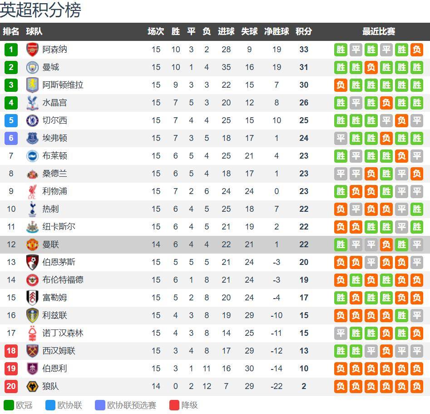Click the green 欧冠 legend swatch
The width and height of the screenshot is (430, 414).
9,405
